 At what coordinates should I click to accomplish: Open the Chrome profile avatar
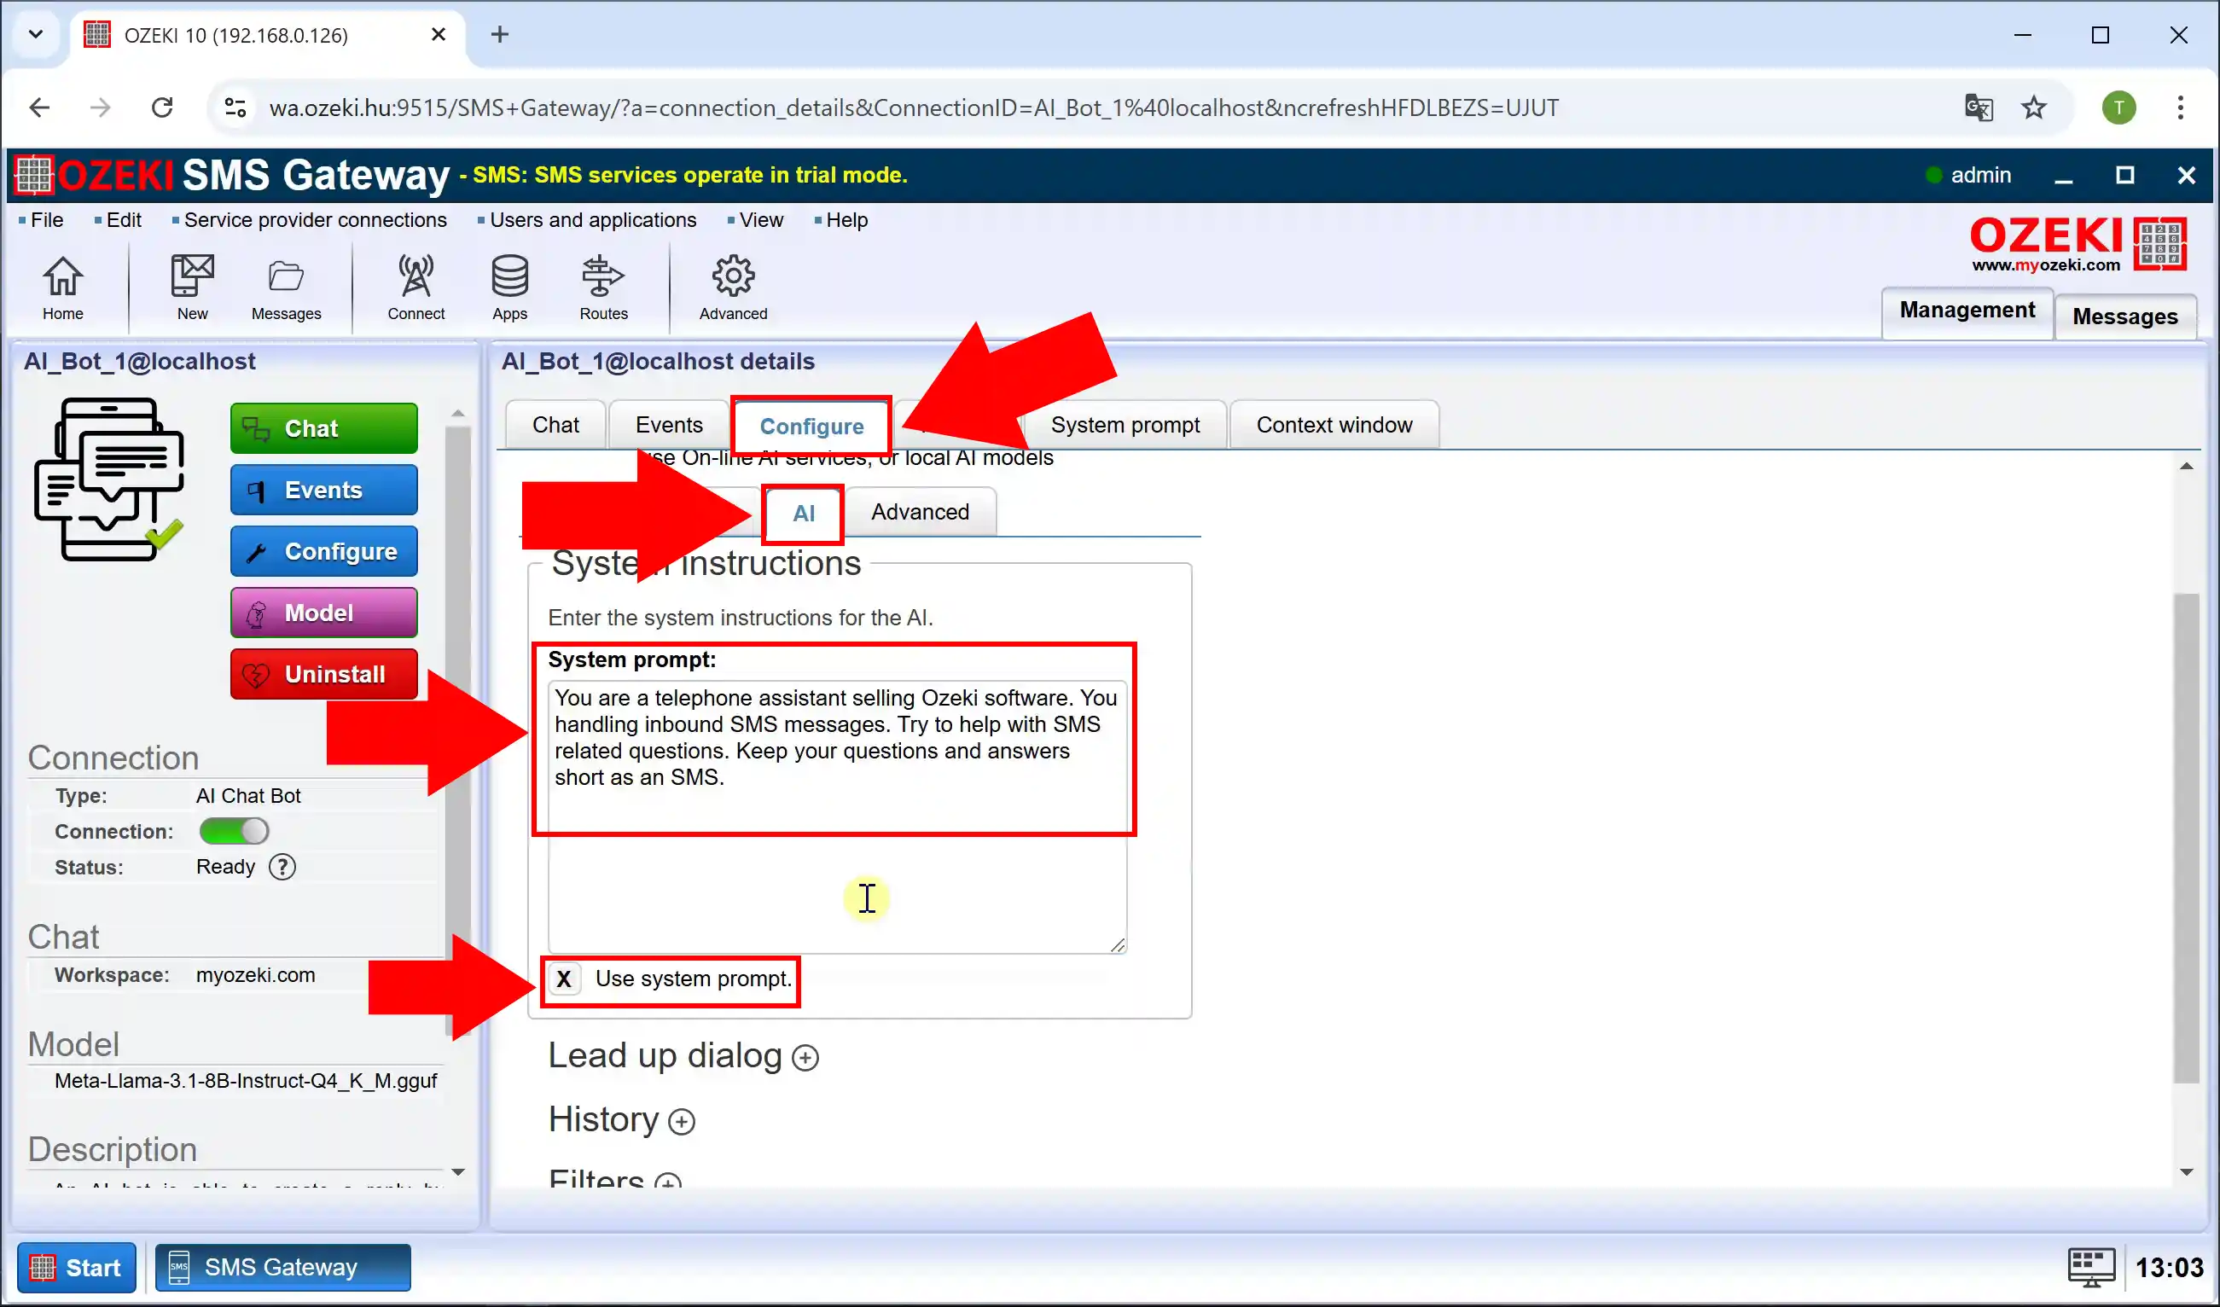(2118, 107)
